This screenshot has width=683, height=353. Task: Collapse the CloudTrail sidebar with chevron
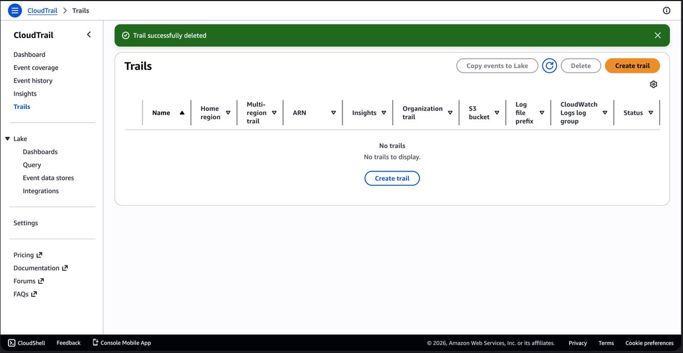[x=89, y=35]
